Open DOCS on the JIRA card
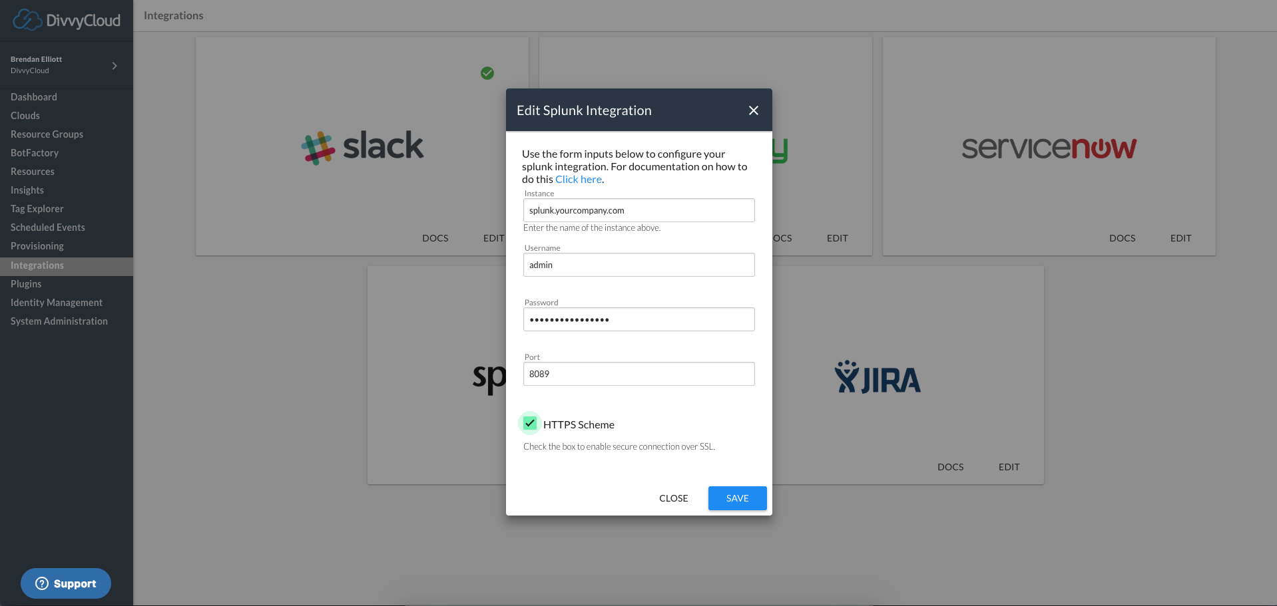 (951, 467)
